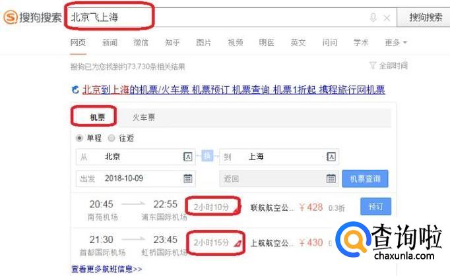Click the 上航航空公 airline name
The height and width of the screenshot is (276, 450).
click(x=272, y=243)
